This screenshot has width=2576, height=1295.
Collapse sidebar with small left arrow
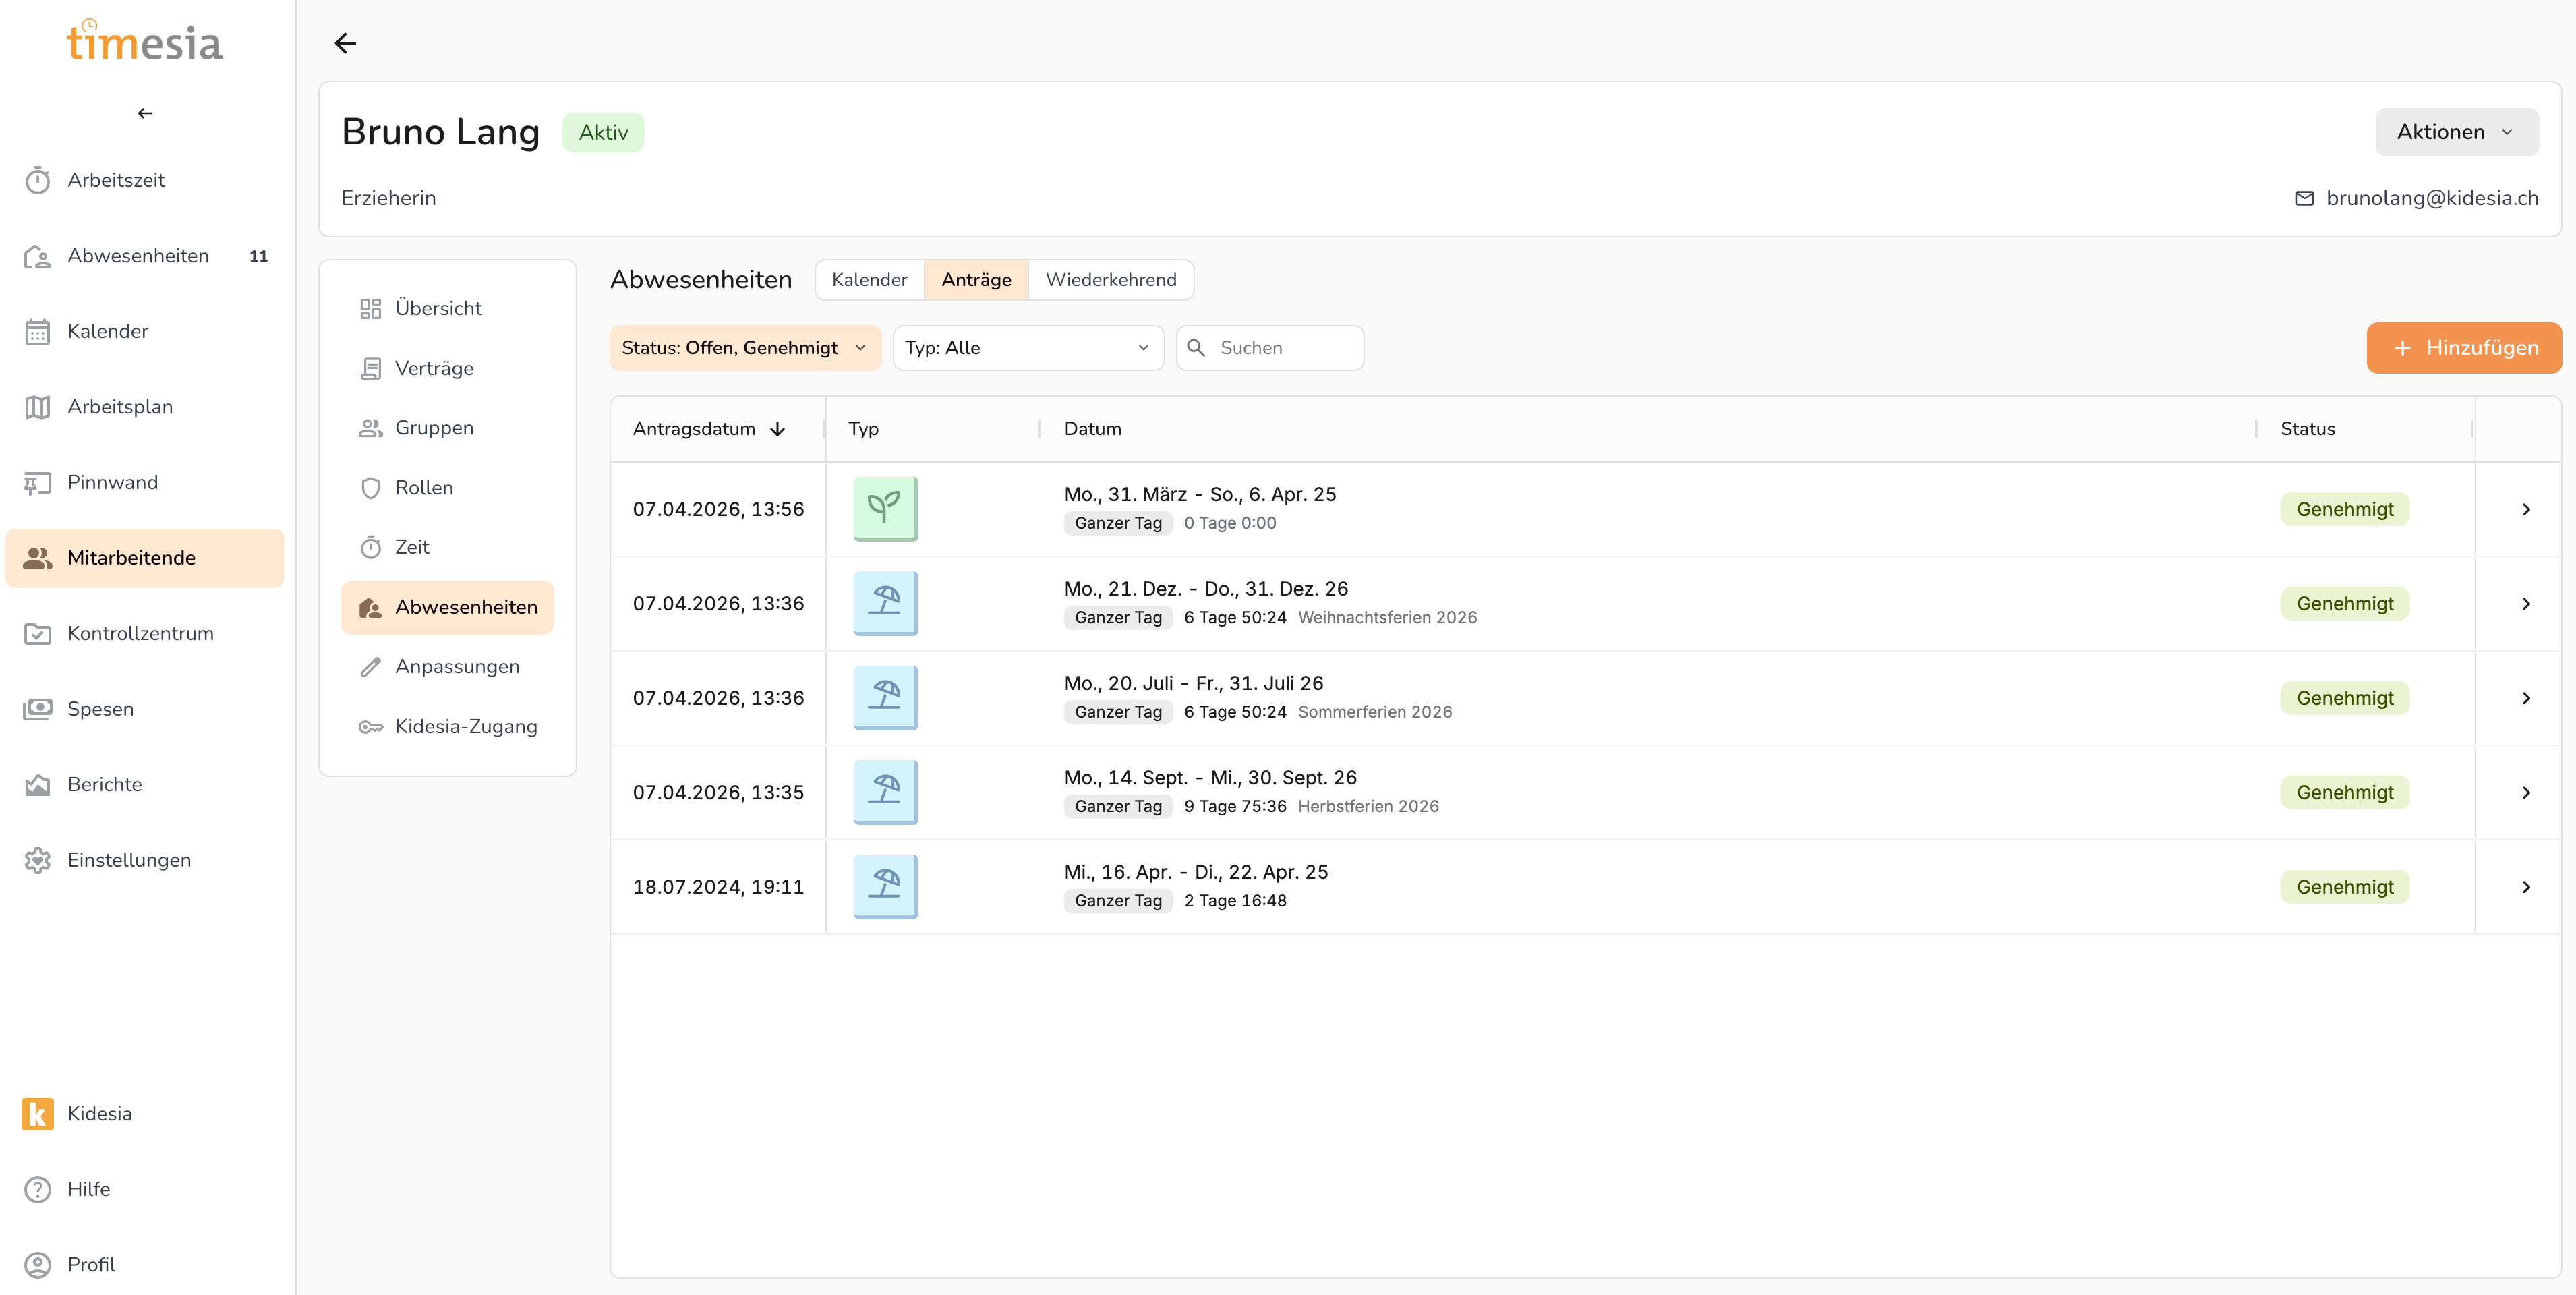coord(145,113)
